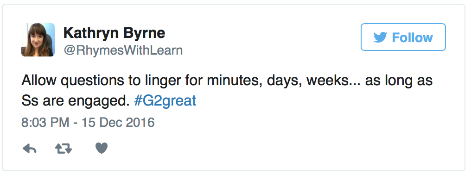Tap the looping arrows retweet symbol
This screenshot has width=471, height=175.
pyautogui.click(x=64, y=148)
